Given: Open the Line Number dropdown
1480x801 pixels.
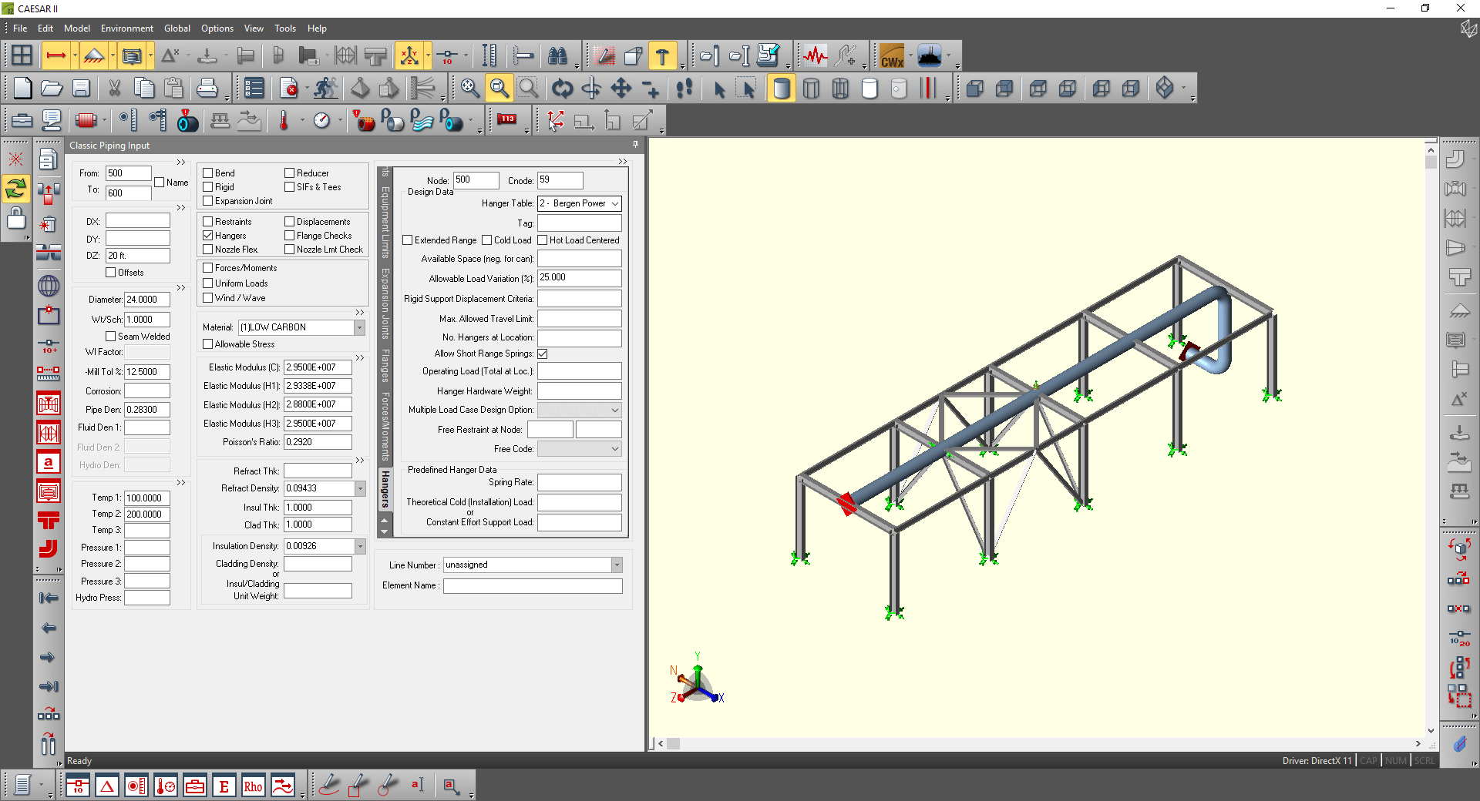Looking at the screenshot, I should (x=617, y=565).
